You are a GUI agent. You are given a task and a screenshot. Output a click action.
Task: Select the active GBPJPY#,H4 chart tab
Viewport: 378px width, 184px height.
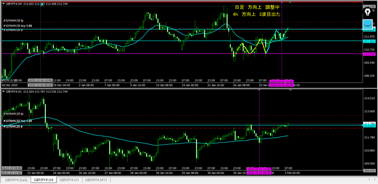click(x=42, y=180)
